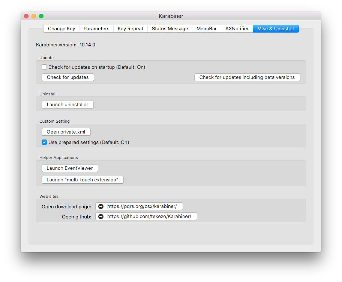Launch the multi-touch extension
The height and width of the screenshot is (282, 342).
coord(82,180)
